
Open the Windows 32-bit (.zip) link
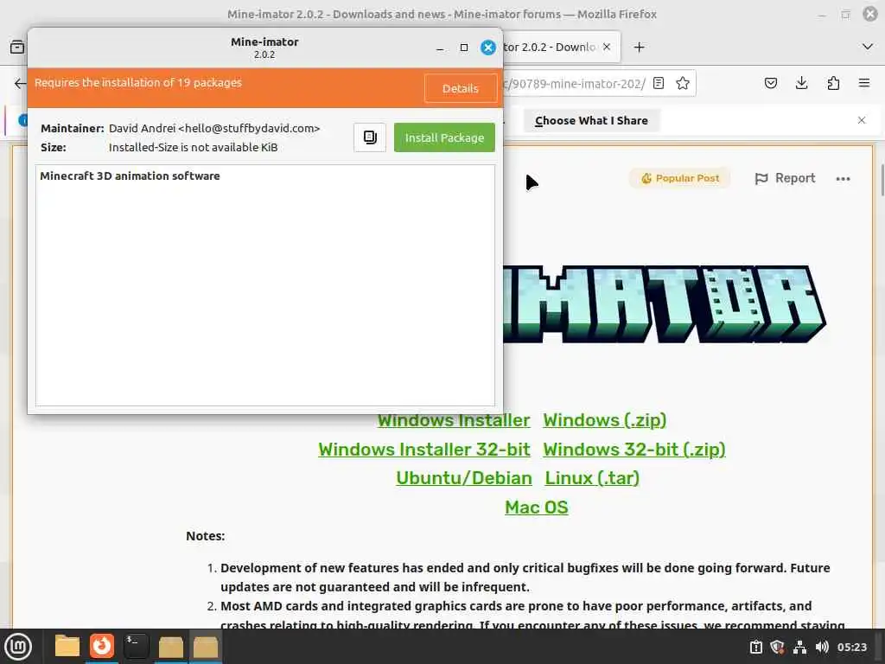[x=634, y=450]
